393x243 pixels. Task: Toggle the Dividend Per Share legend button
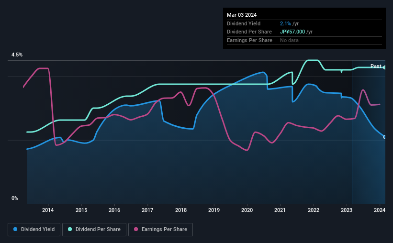click(x=94, y=230)
